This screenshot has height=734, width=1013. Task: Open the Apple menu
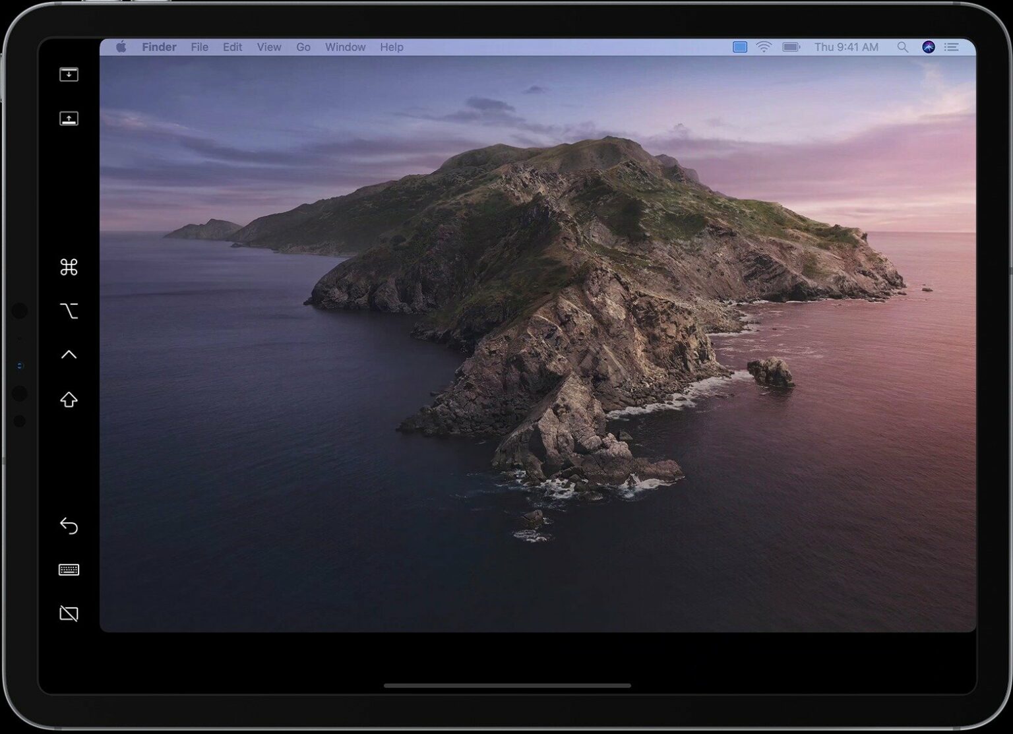point(121,47)
